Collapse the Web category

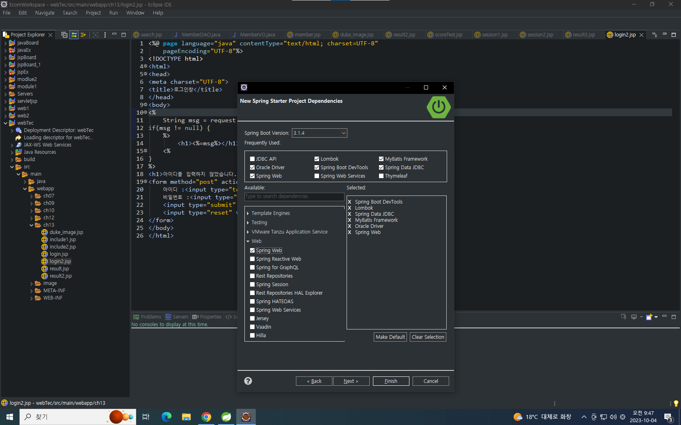pyautogui.click(x=248, y=241)
